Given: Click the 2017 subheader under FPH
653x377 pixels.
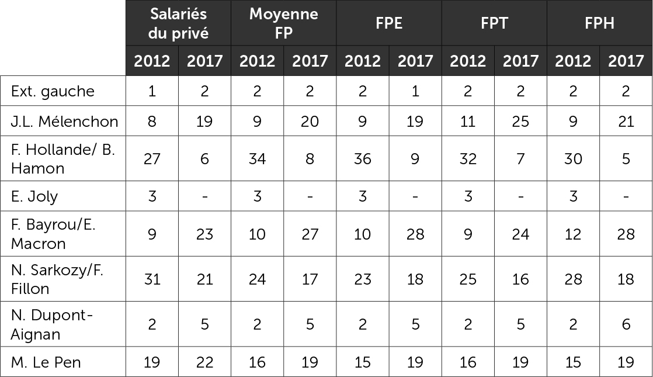Looking at the screenshot, I should pos(626,61).
